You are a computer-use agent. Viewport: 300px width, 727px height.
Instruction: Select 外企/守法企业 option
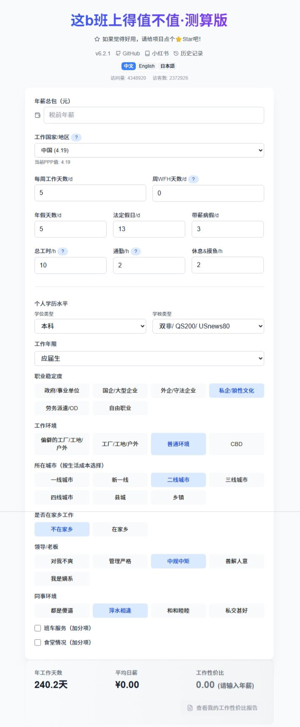point(178,391)
